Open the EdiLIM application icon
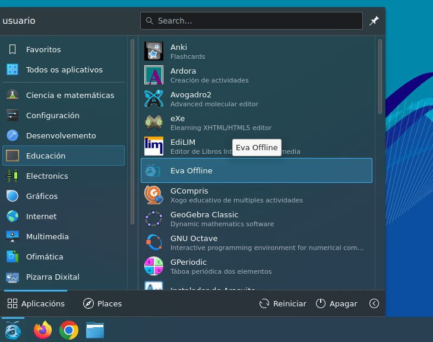 click(154, 147)
